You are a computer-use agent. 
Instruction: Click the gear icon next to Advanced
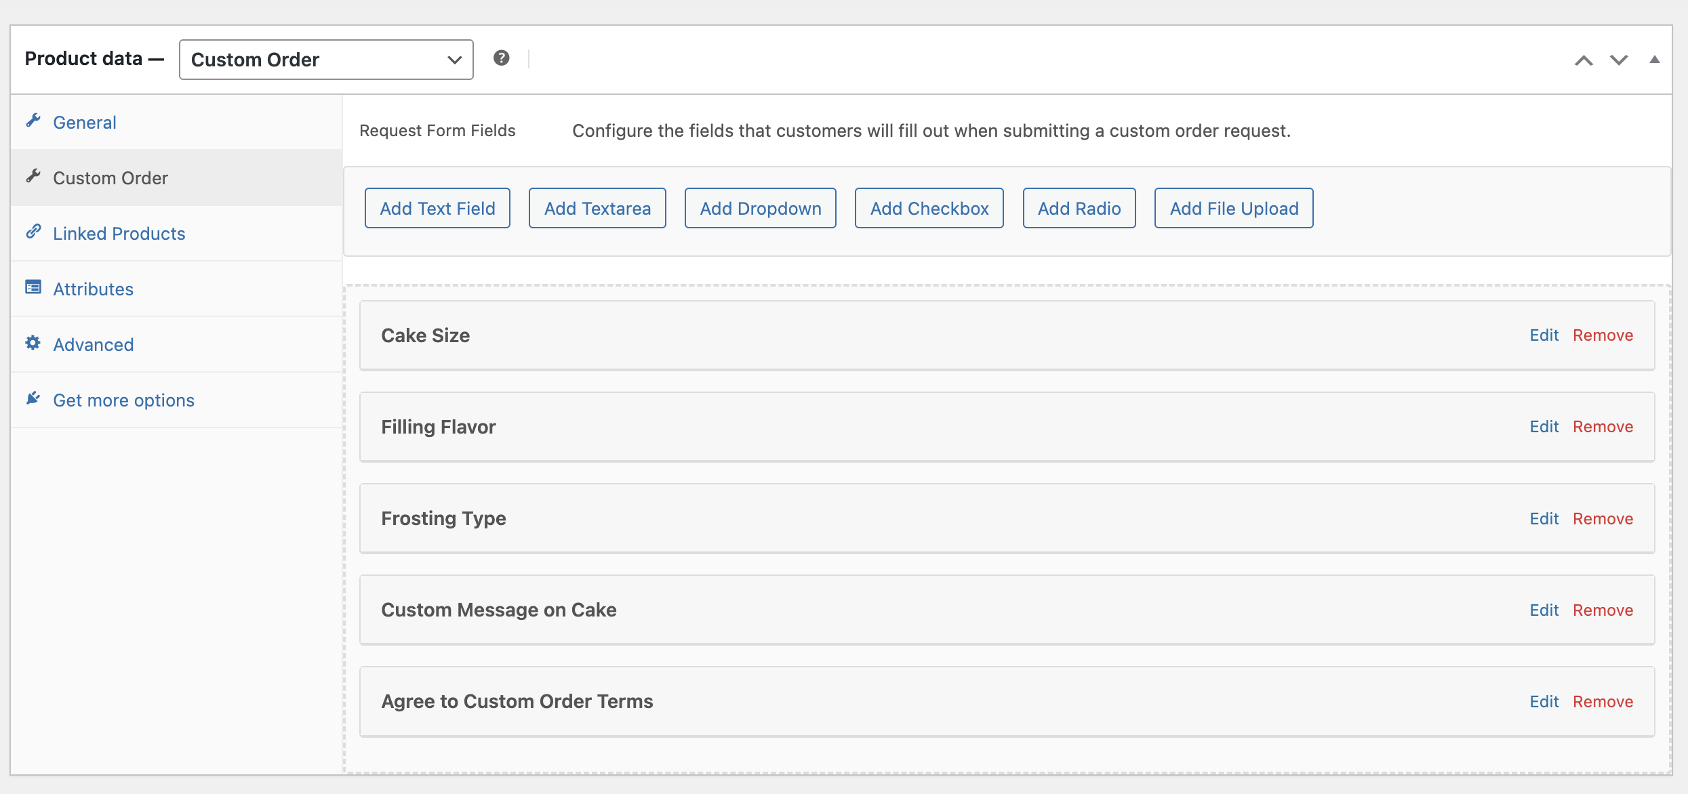pyautogui.click(x=33, y=343)
